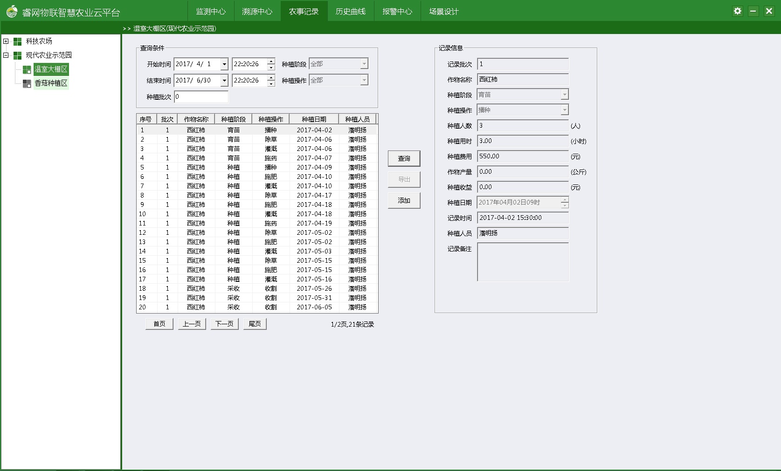Click the 导出 button
The image size is (781, 471).
[404, 179]
